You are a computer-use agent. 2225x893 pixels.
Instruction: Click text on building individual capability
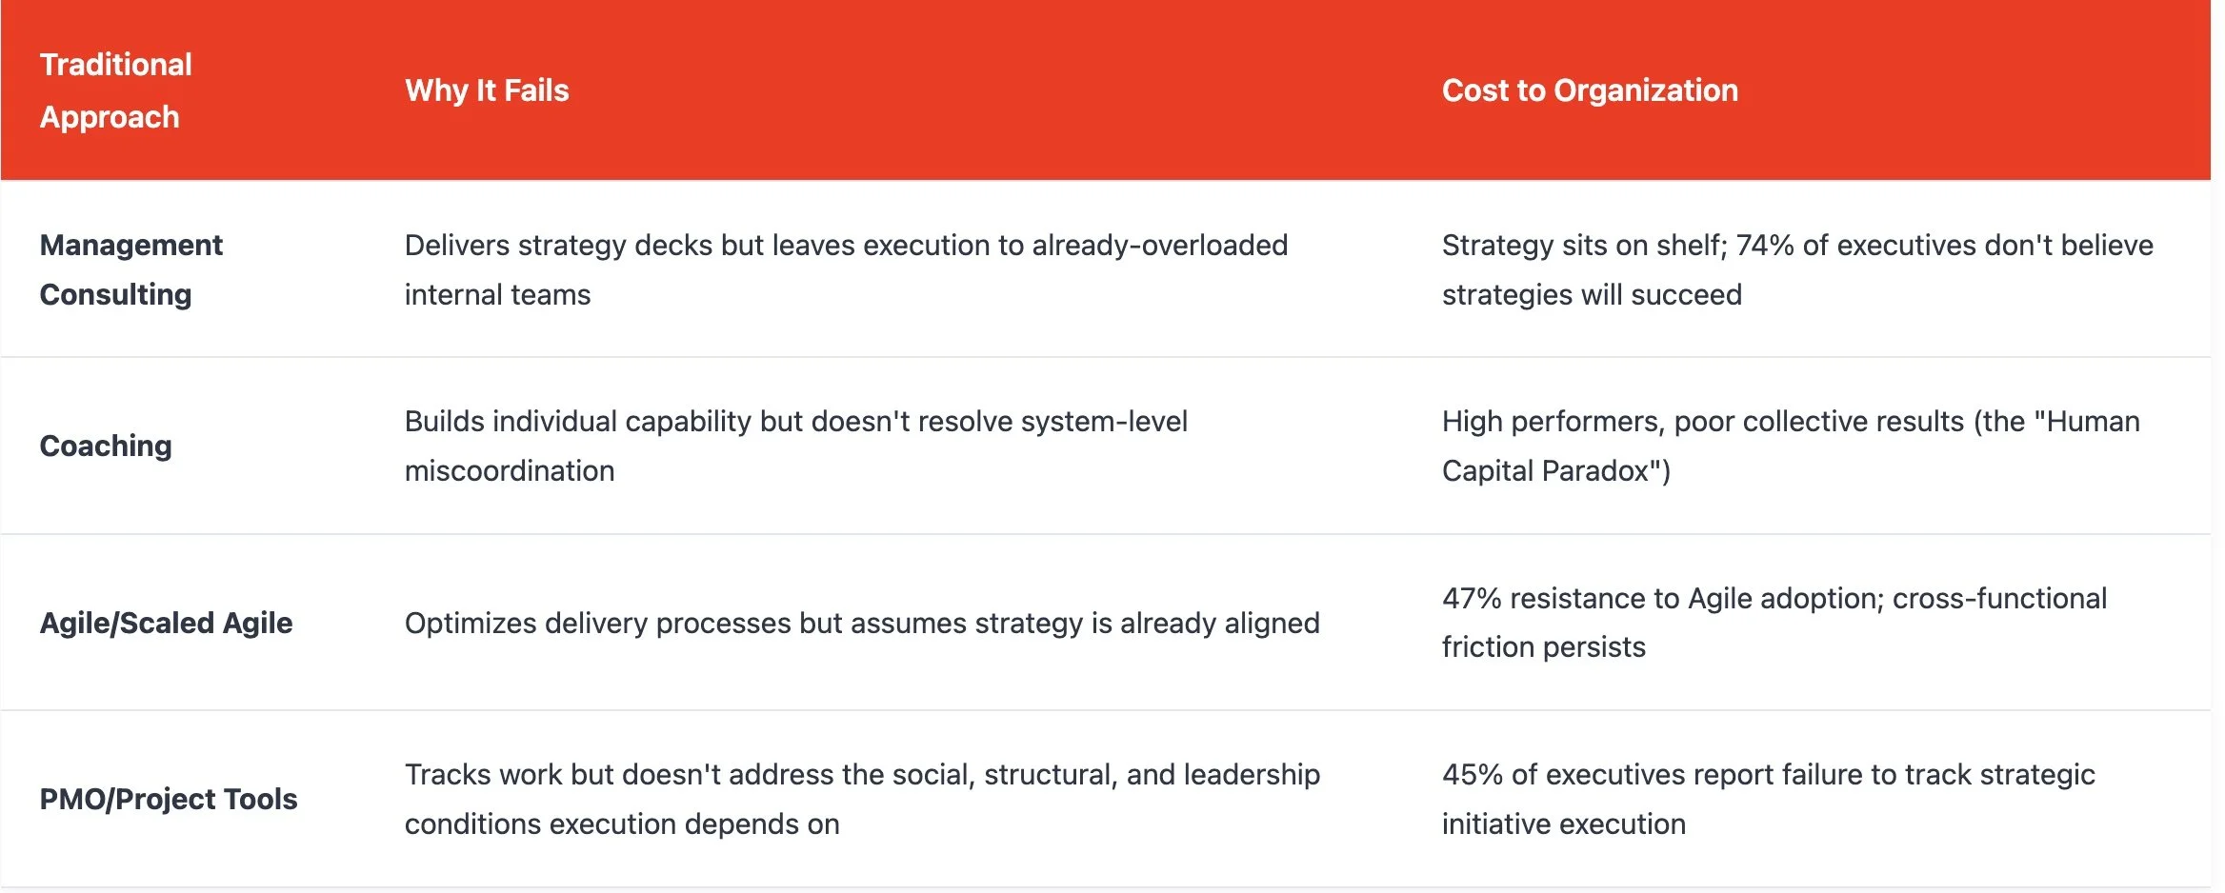pos(795,422)
